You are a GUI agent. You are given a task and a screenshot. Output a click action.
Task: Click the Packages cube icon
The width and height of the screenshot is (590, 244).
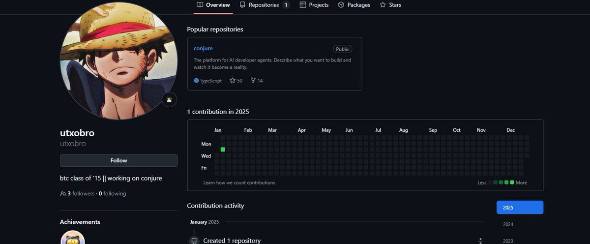pyautogui.click(x=341, y=5)
